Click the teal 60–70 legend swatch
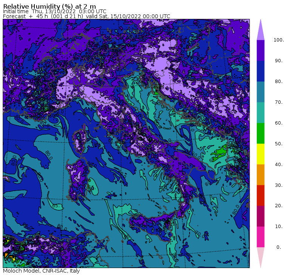Screen dimensions: 287x276 point(261,113)
